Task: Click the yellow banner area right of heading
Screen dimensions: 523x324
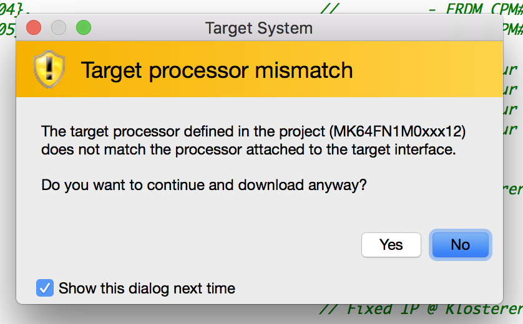Action: click(427, 69)
